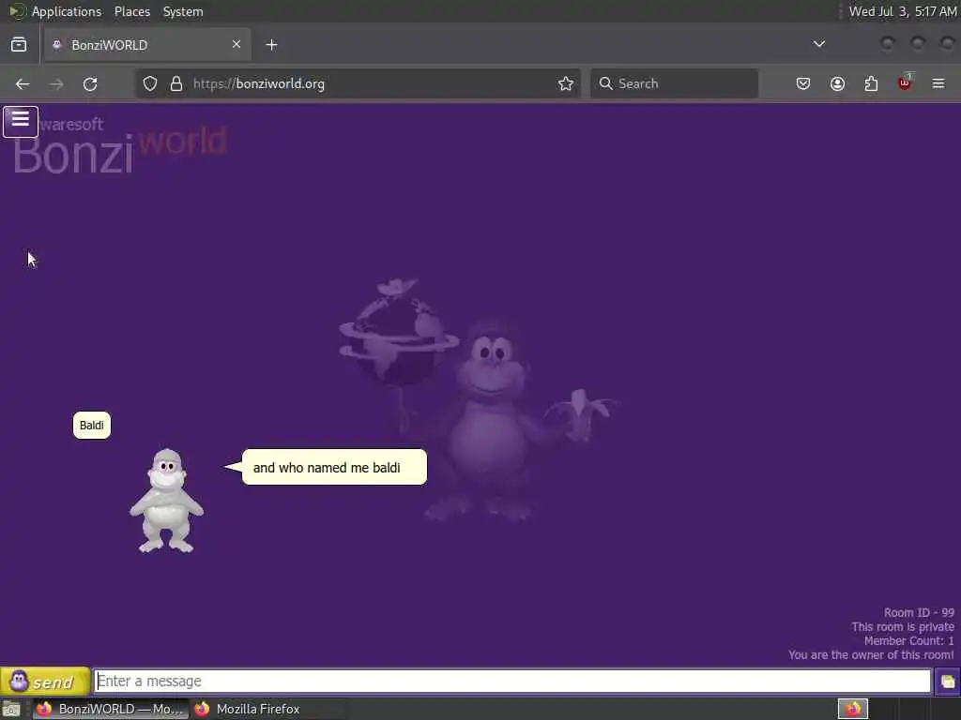The height and width of the screenshot is (720, 961).
Task: Open the BonziWORLD hamburger menu
Action: click(21, 121)
